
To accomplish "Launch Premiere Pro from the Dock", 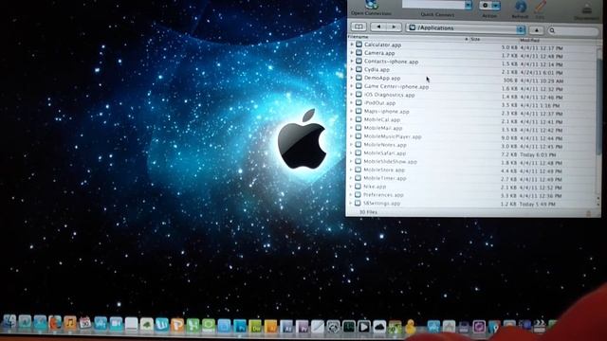I will click(x=302, y=327).
